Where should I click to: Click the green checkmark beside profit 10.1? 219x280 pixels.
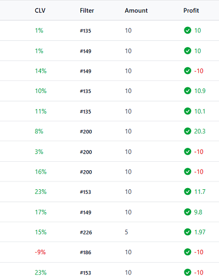188,111
